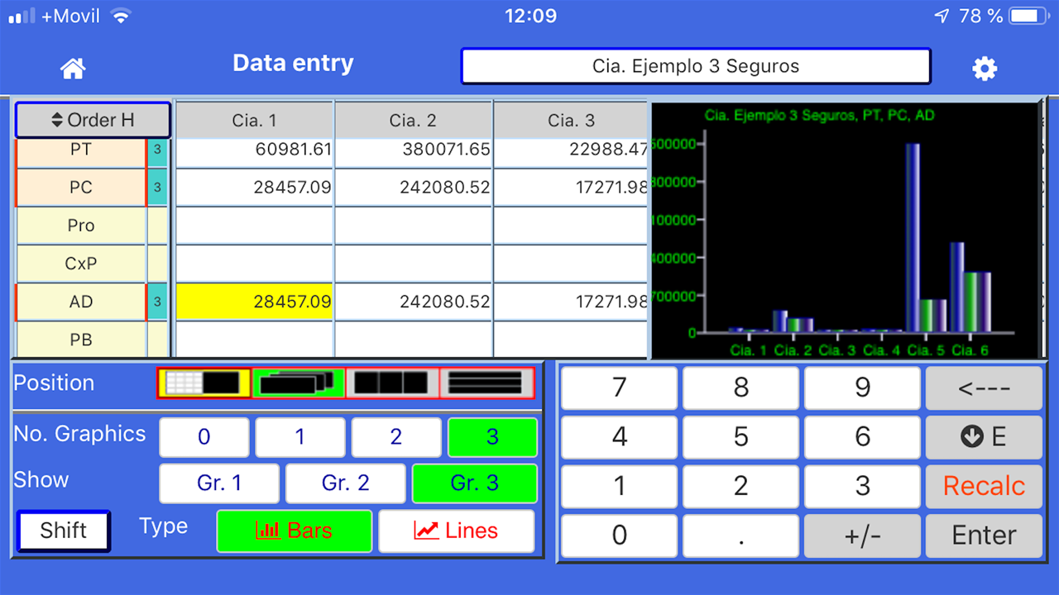This screenshot has height=595, width=1059.
Task: Set number of graphics to 2
Action: coord(396,437)
